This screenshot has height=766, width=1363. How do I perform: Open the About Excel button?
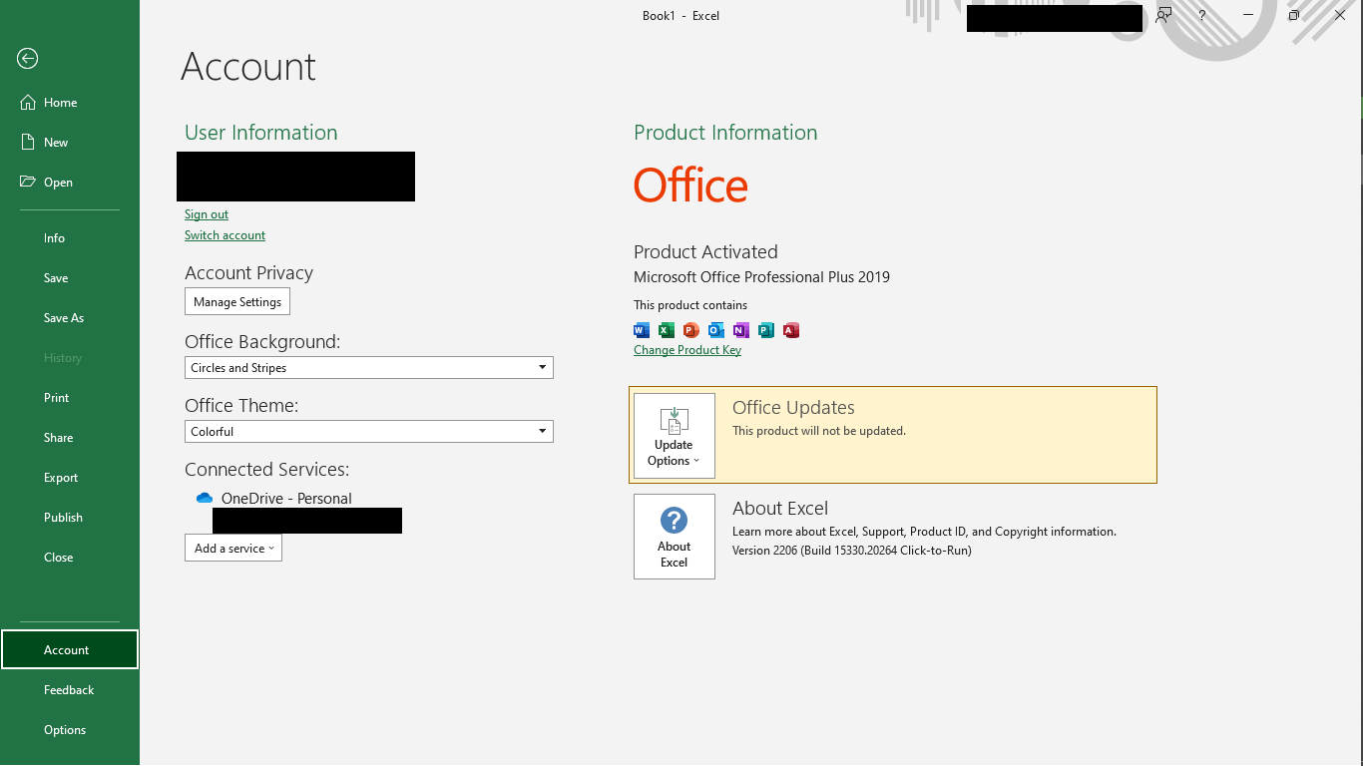click(x=675, y=537)
